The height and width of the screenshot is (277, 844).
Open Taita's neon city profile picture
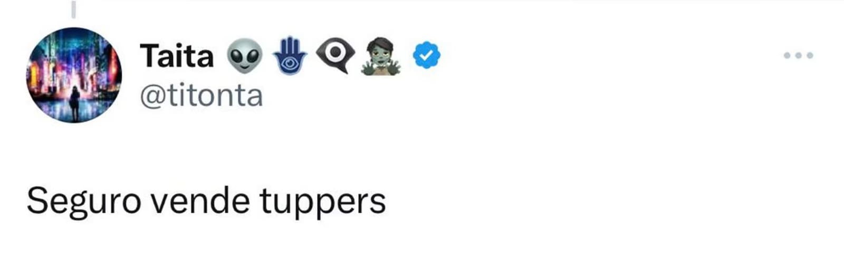74,75
